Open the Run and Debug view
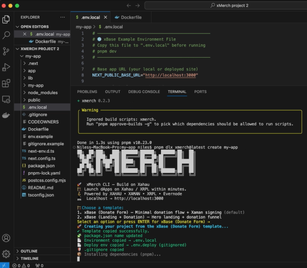307x268 pixels. point(7,66)
